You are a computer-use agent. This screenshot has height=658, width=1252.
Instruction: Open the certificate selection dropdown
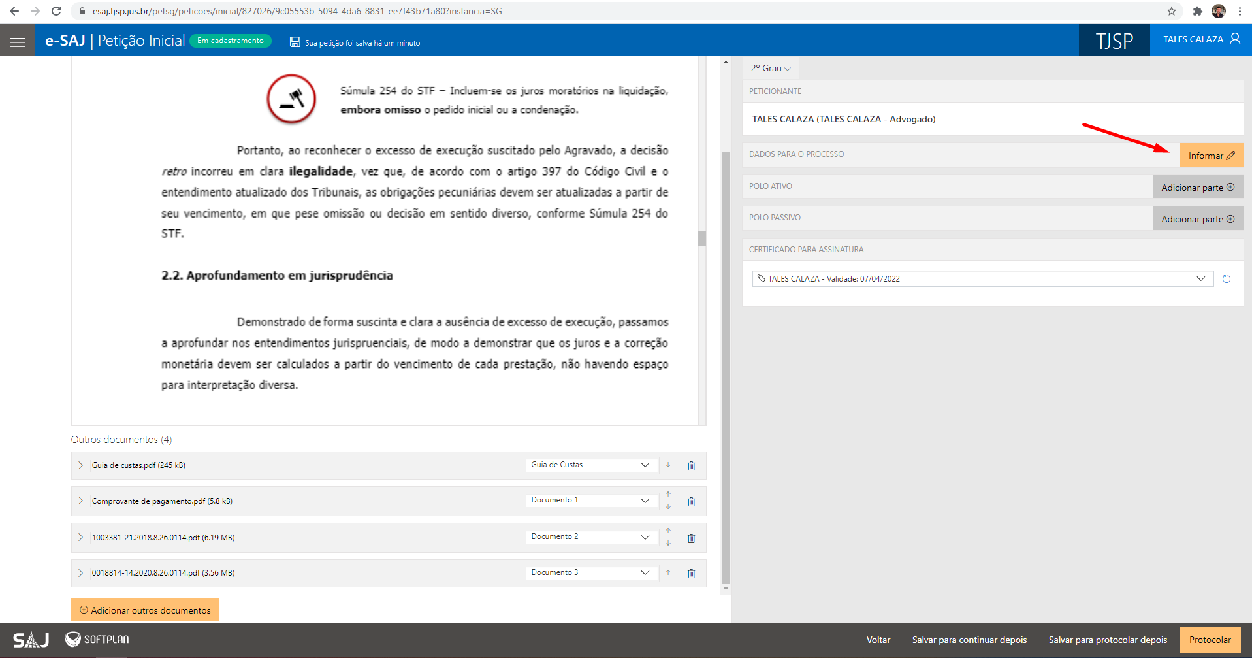982,278
